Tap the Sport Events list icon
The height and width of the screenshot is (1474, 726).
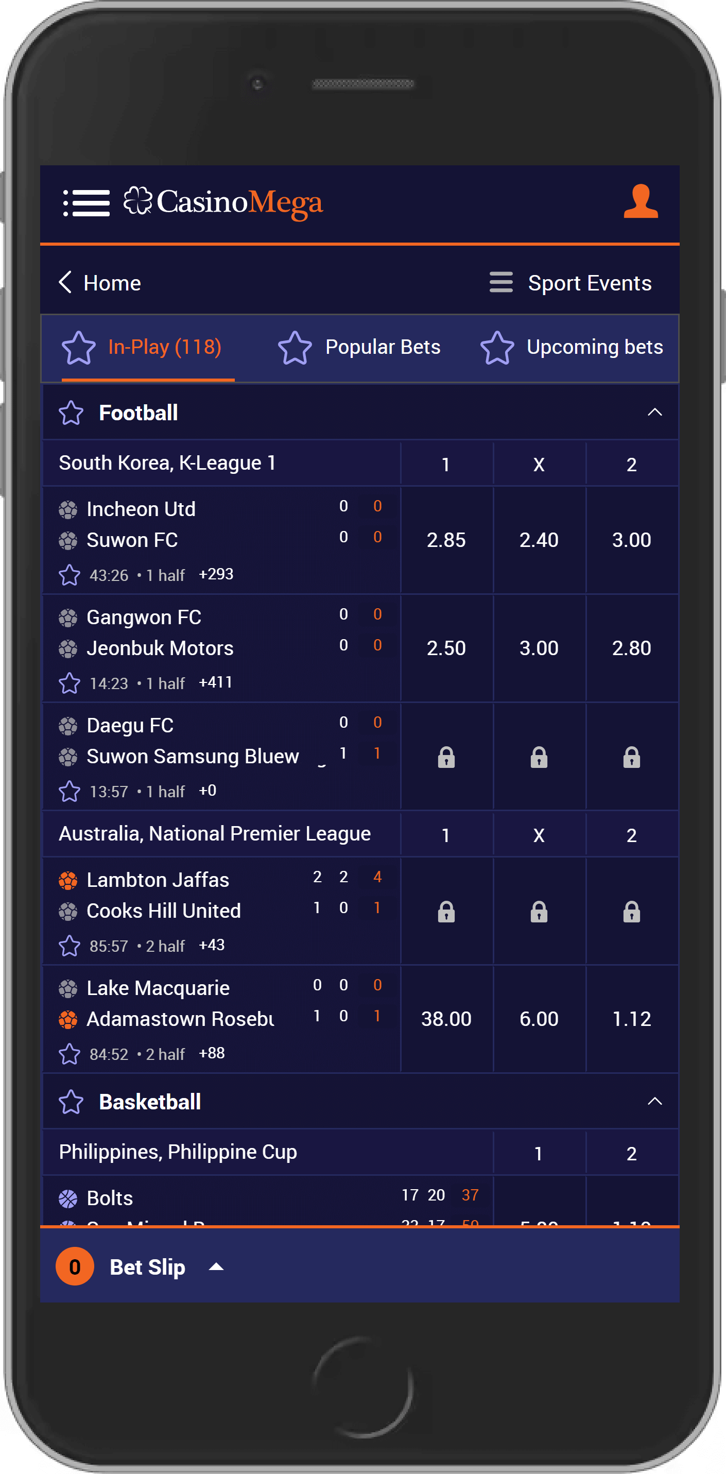click(500, 282)
